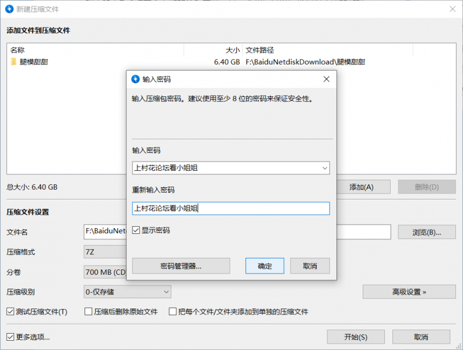
Task: Sort by the 名称 column header
Action: pyautogui.click(x=93, y=50)
